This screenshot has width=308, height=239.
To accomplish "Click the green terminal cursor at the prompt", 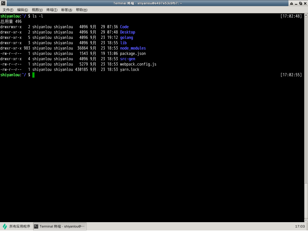I will coord(33,75).
